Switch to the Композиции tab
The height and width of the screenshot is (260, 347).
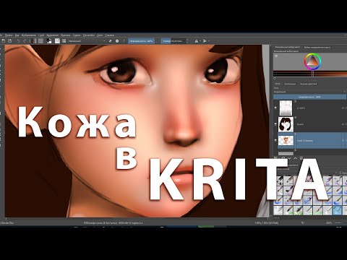point(290,84)
